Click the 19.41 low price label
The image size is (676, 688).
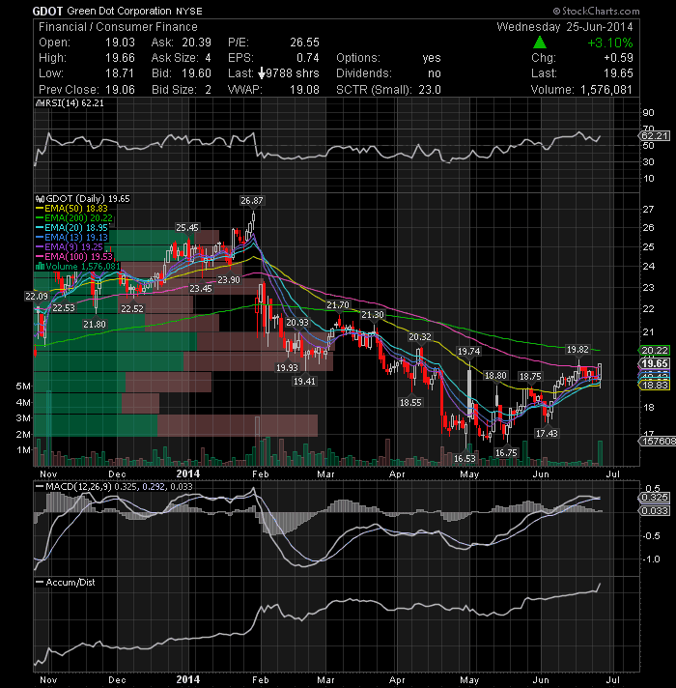304,382
